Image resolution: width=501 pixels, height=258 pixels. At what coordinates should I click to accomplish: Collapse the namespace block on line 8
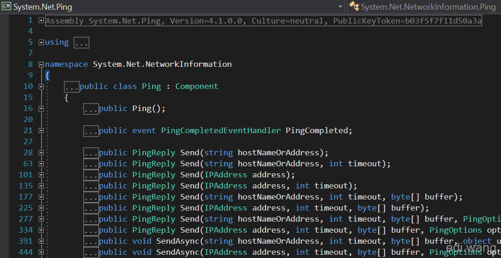(41, 64)
